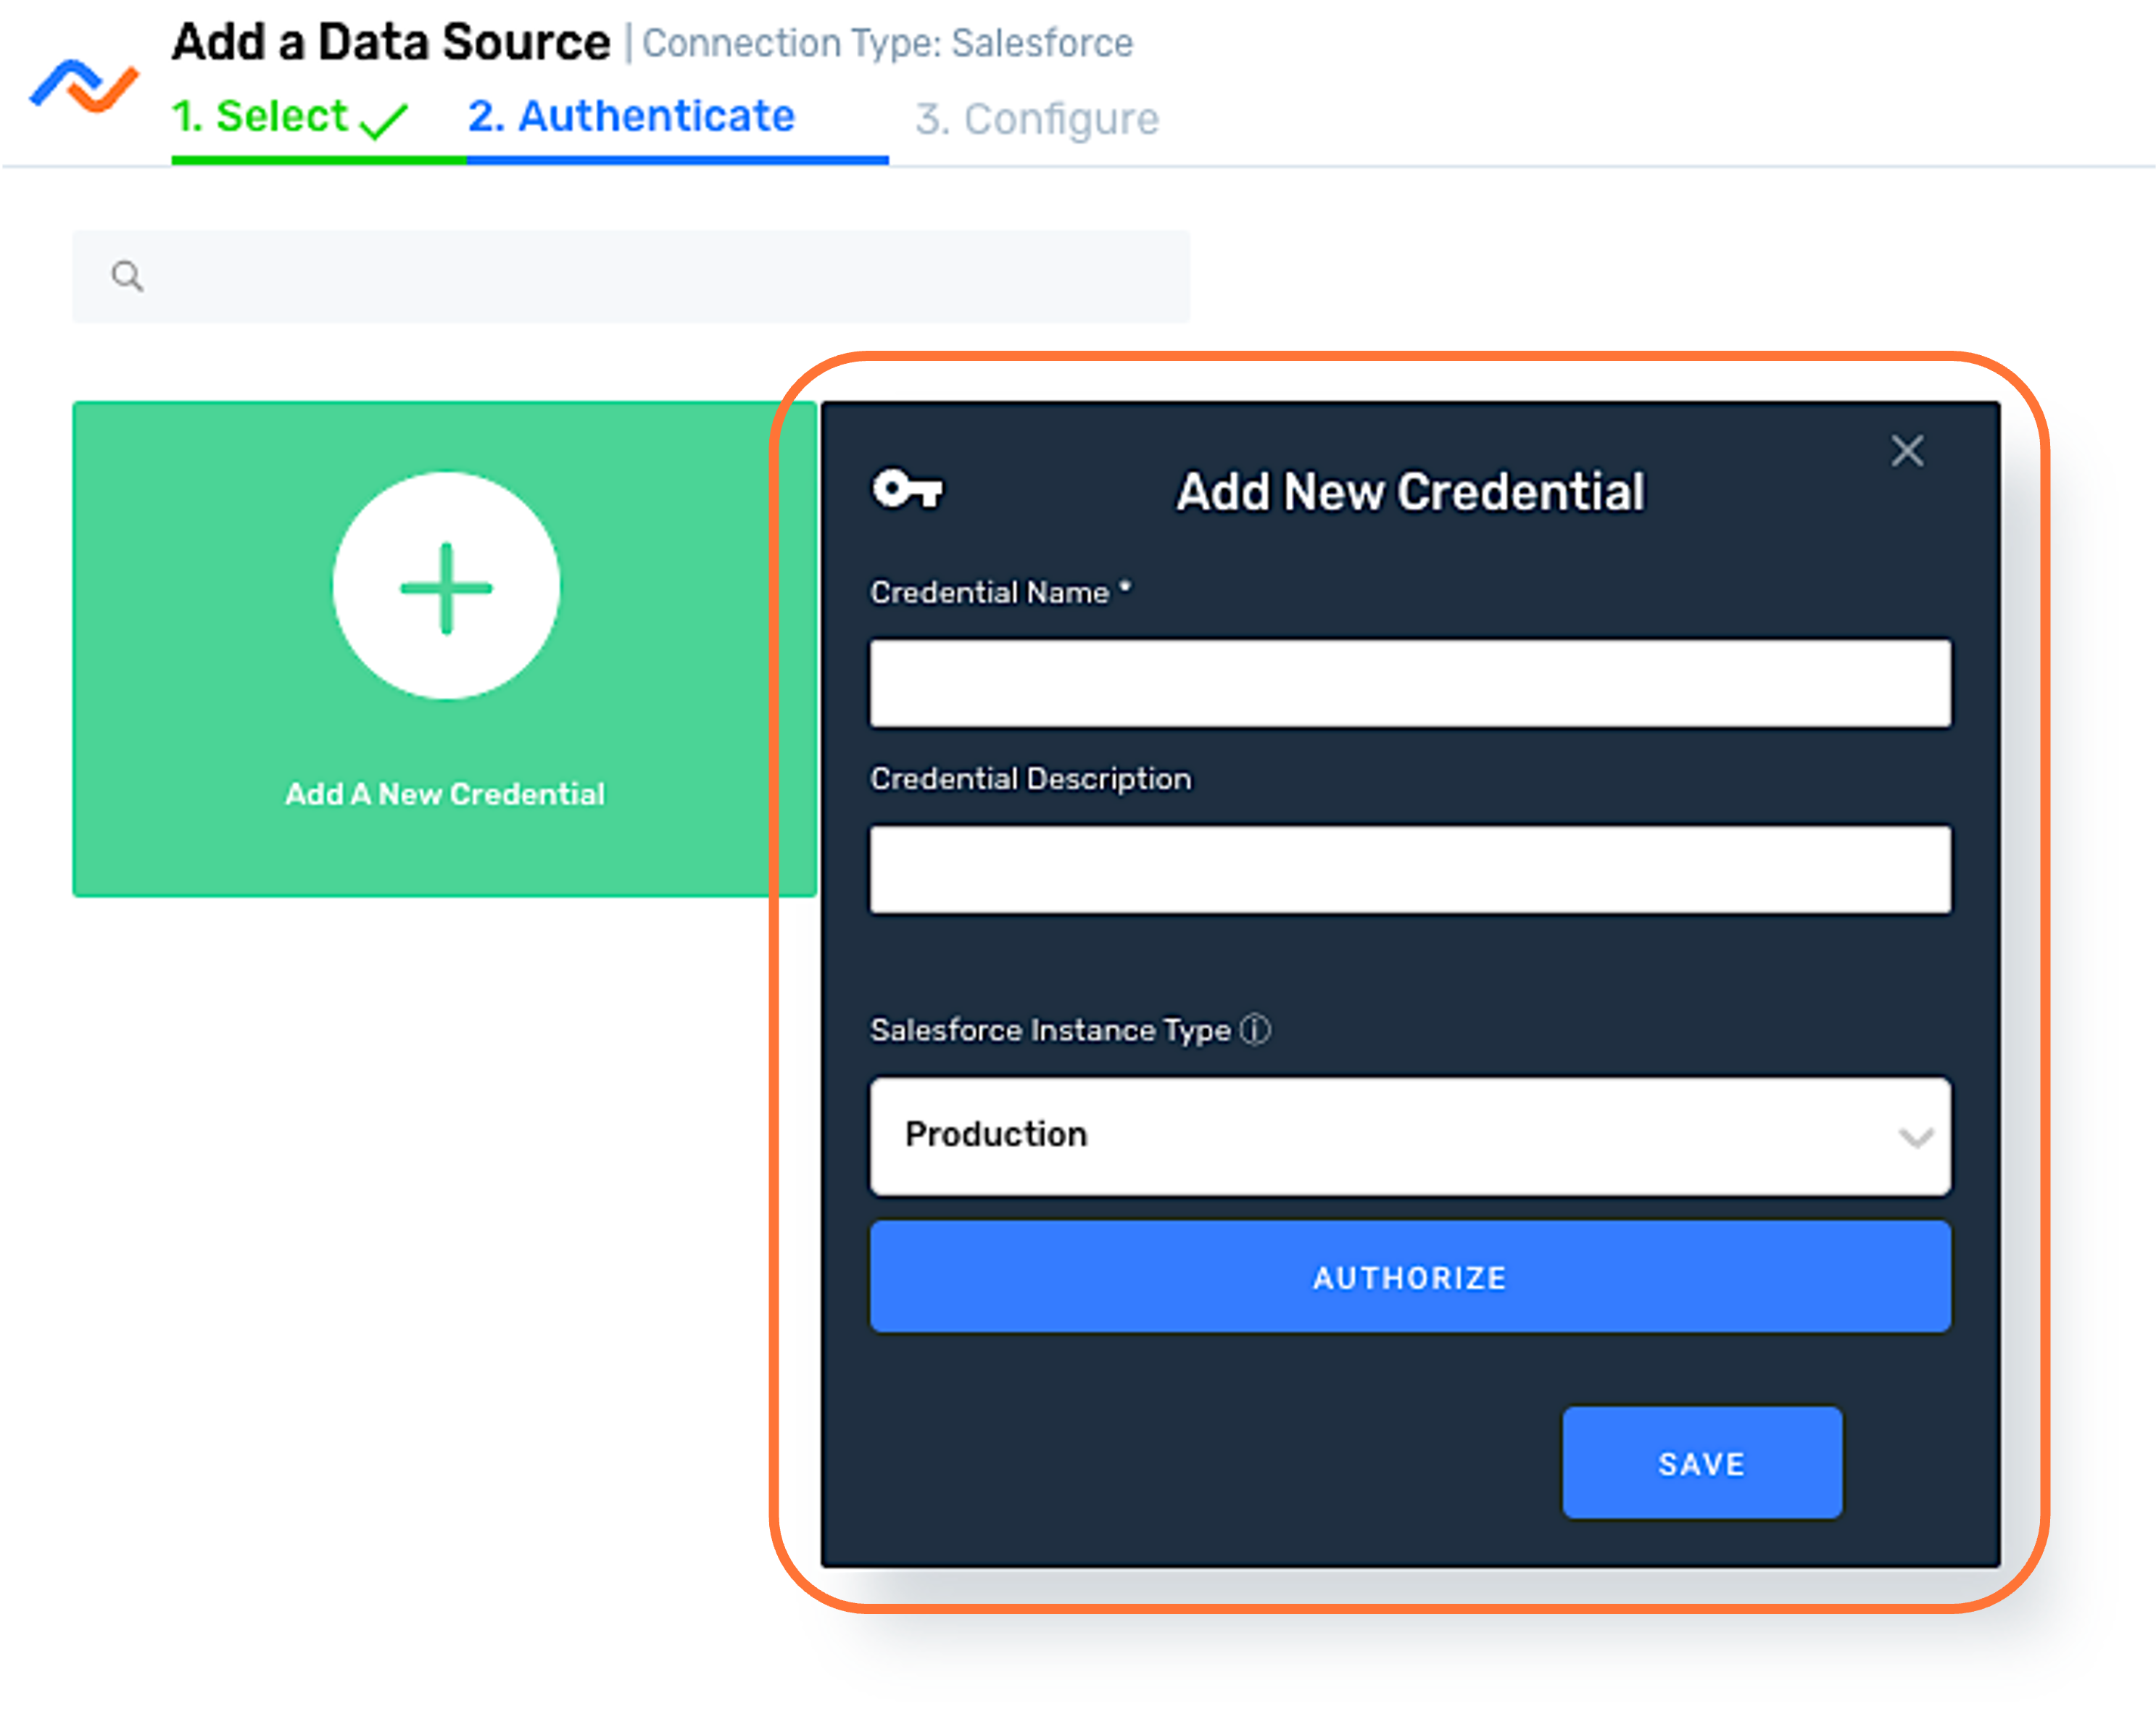Viewport: 2156px width, 1714px height.
Task: Click the SAVE button
Action: click(1702, 1463)
